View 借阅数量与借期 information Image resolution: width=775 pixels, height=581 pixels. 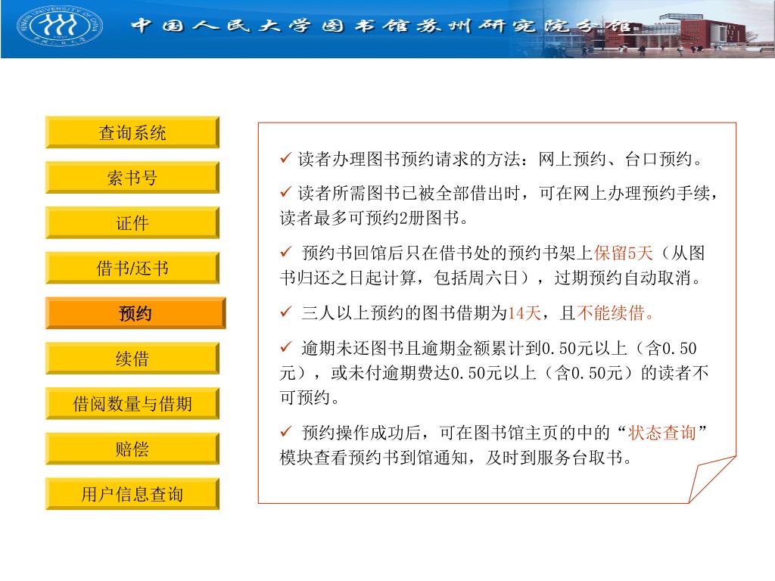point(132,404)
